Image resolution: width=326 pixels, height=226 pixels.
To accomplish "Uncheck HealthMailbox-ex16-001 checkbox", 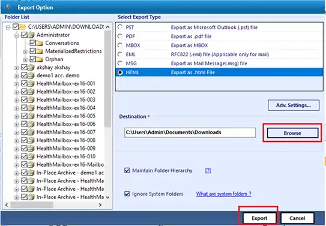I will (x=24, y=83).
